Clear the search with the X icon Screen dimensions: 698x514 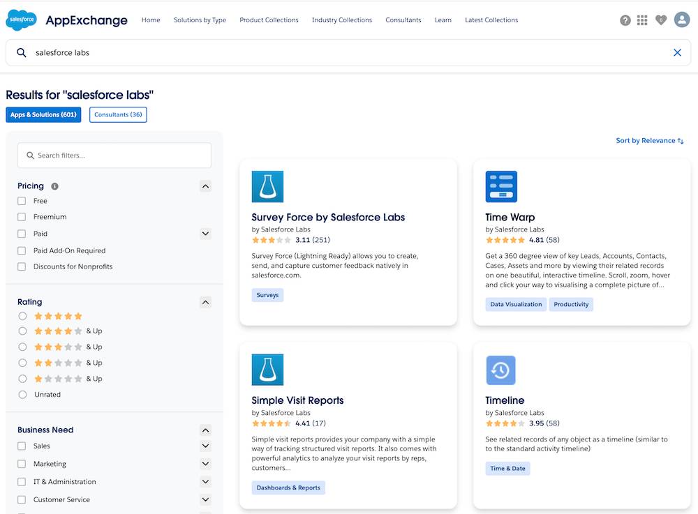tap(677, 52)
